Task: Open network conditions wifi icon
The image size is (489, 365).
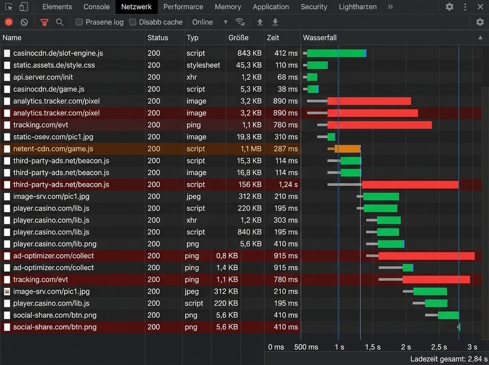Action: click(240, 22)
